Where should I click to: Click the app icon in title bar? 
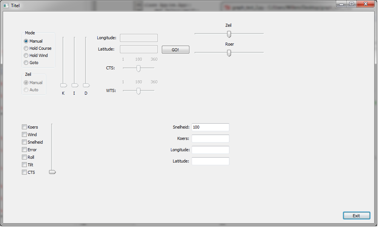coord(6,5)
